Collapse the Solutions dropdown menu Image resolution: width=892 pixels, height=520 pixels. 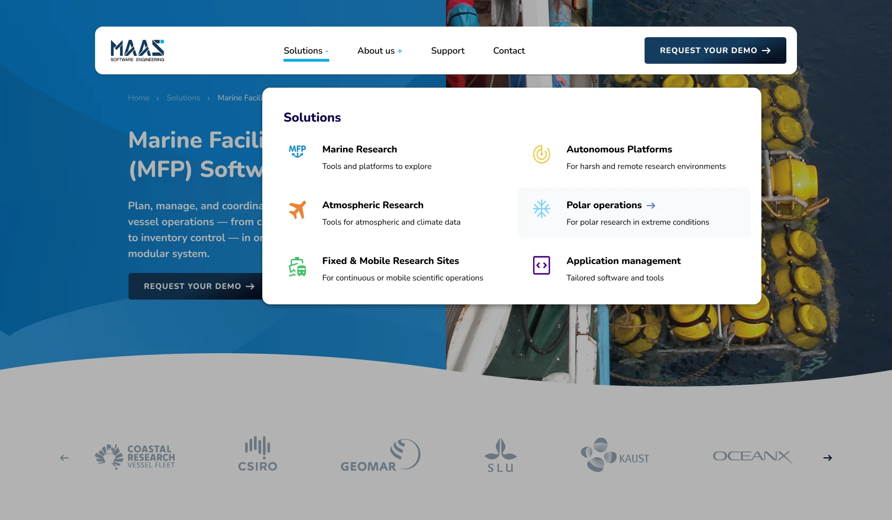click(x=306, y=51)
